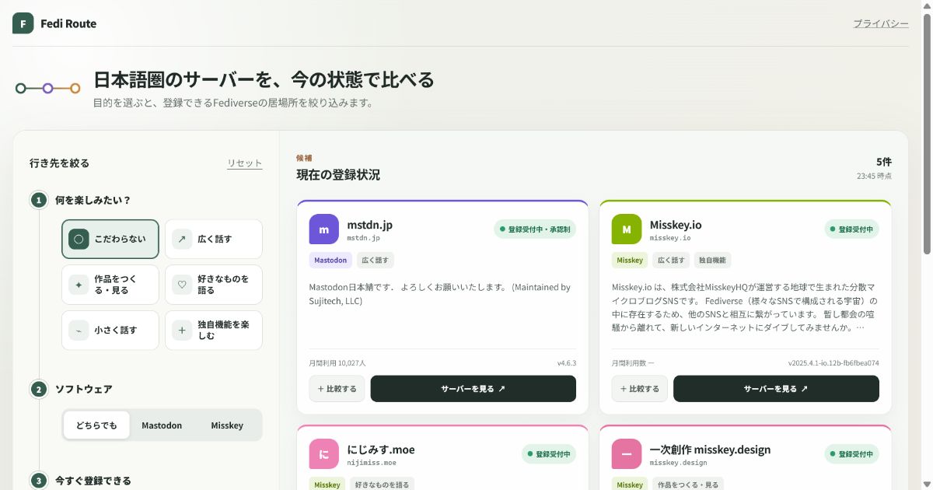The width and height of the screenshot is (933, 490).
Task: Click the 現在の登録状況 heading
Action: pyautogui.click(x=338, y=175)
